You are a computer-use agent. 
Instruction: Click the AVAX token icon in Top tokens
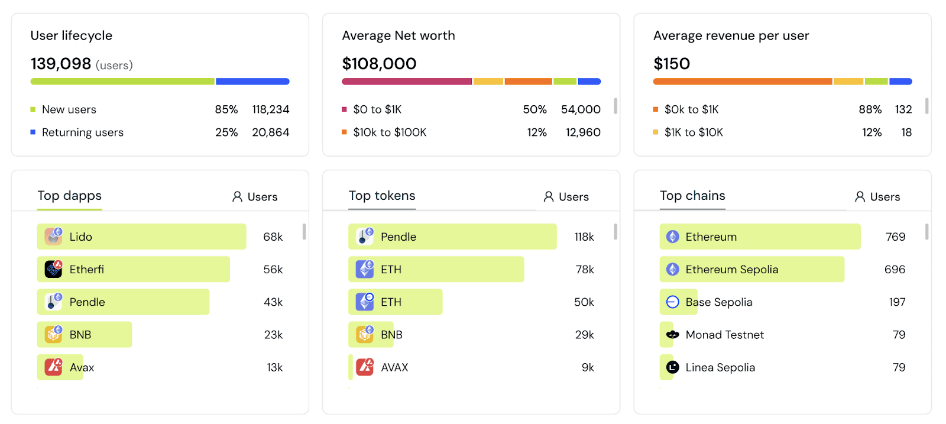pyautogui.click(x=365, y=367)
